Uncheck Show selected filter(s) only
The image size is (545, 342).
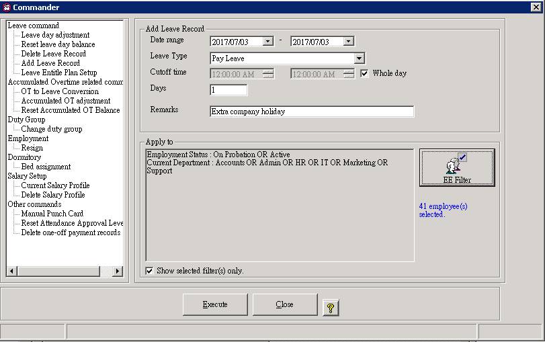pos(149,270)
